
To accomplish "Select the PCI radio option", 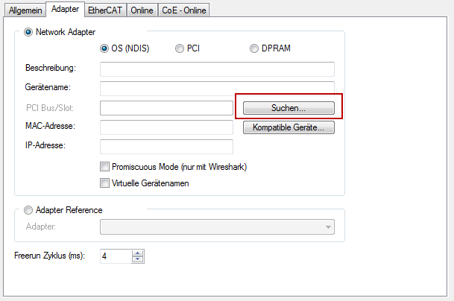I will [180, 49].
